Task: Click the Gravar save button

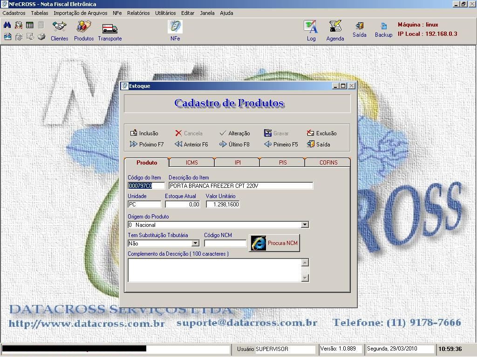Action: [276, 133]
